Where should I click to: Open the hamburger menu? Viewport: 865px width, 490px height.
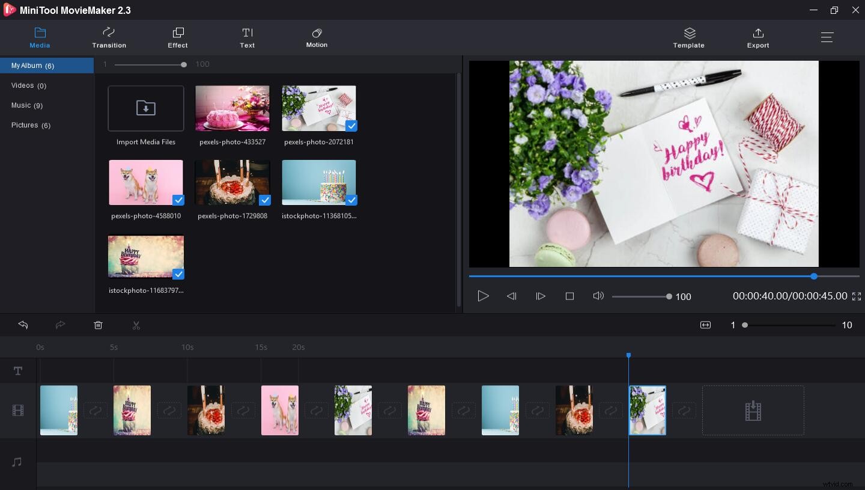[x=827, y=37]
